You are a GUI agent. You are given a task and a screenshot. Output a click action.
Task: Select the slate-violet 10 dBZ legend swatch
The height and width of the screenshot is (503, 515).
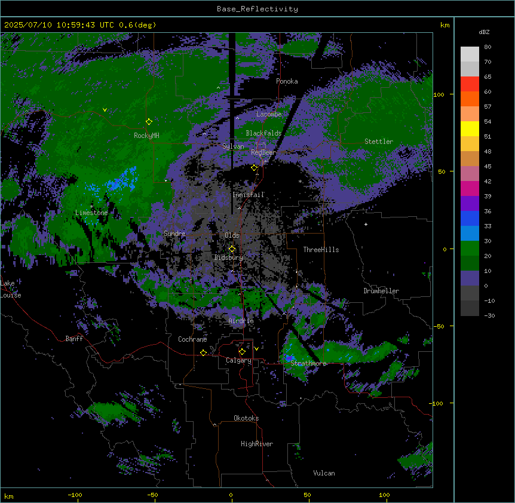pyautogui.click(x=470, y=278)
